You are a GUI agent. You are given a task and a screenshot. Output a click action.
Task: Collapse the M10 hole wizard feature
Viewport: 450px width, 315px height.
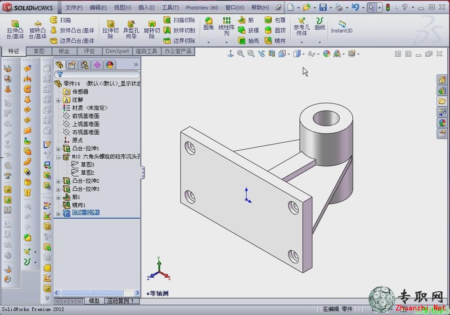pos(58,157)
